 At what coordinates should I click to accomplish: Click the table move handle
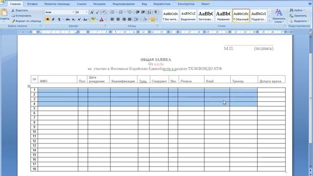(x=29, y=86)
